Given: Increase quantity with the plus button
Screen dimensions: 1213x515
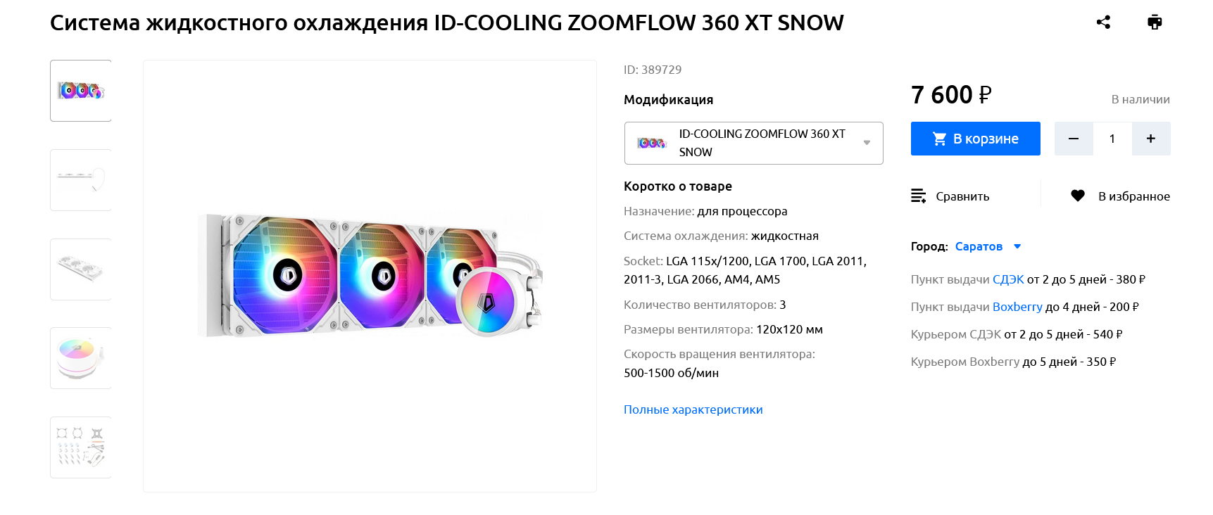Looking at the screenshot, I should pyautogui.click(x=1150, y=139).
